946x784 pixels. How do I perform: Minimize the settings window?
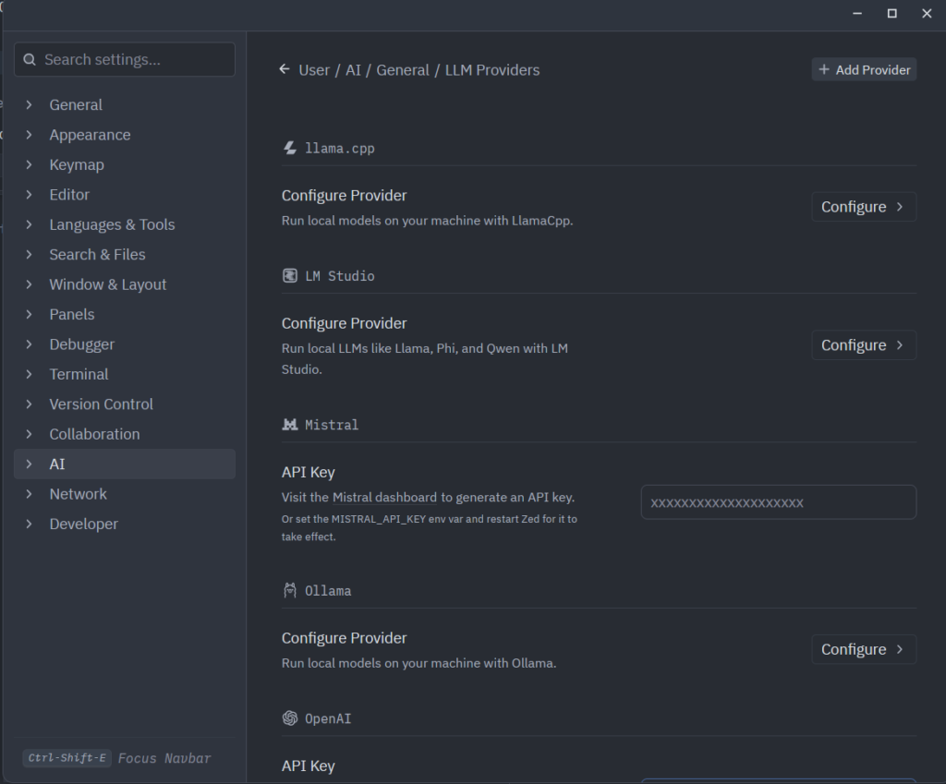(857, 13)
